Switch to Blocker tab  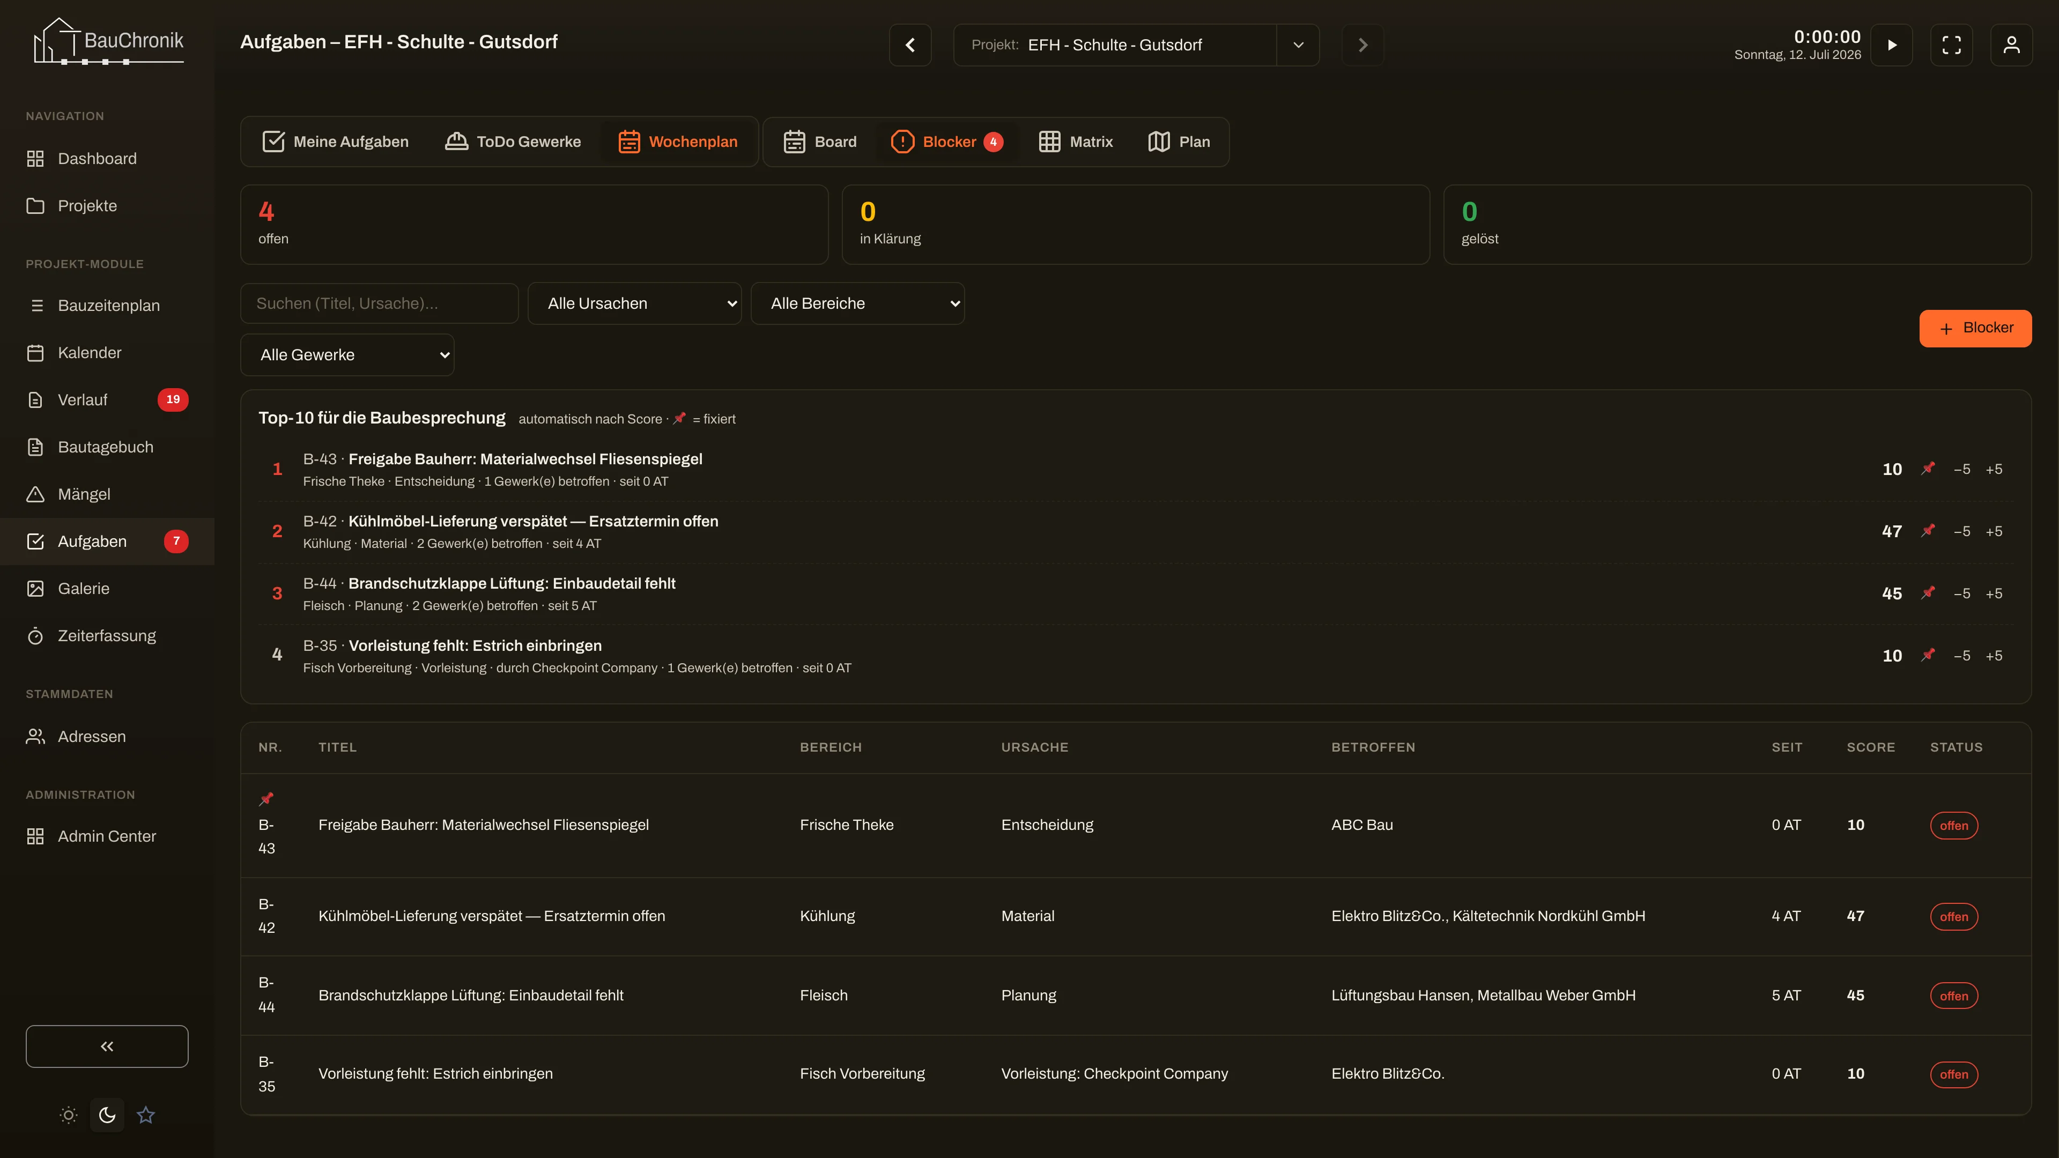pos(947,142)
